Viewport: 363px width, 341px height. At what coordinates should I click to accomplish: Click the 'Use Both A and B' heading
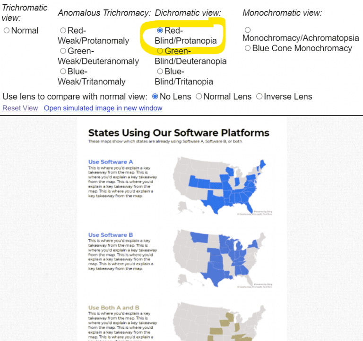(x=113, y=307)
